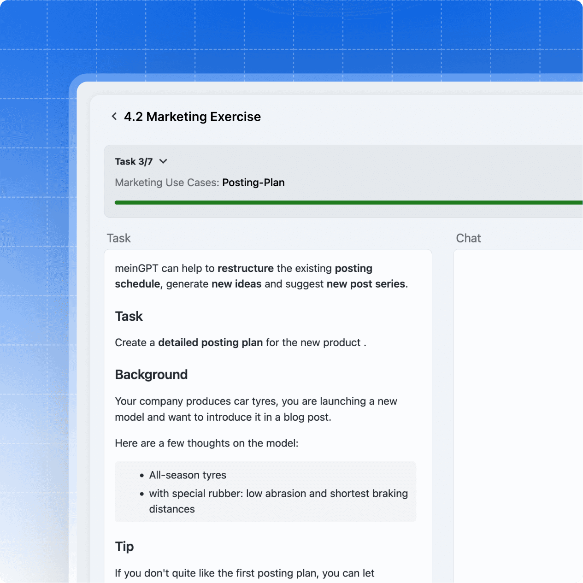Click the left-pointing navigation icon in the header
Image resolution: width=583 pixels, height=583 pixels.
[x=114, y=116]
